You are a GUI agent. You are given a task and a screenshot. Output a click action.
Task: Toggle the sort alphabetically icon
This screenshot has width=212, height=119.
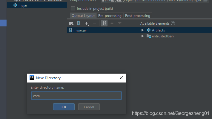[104, 23]
